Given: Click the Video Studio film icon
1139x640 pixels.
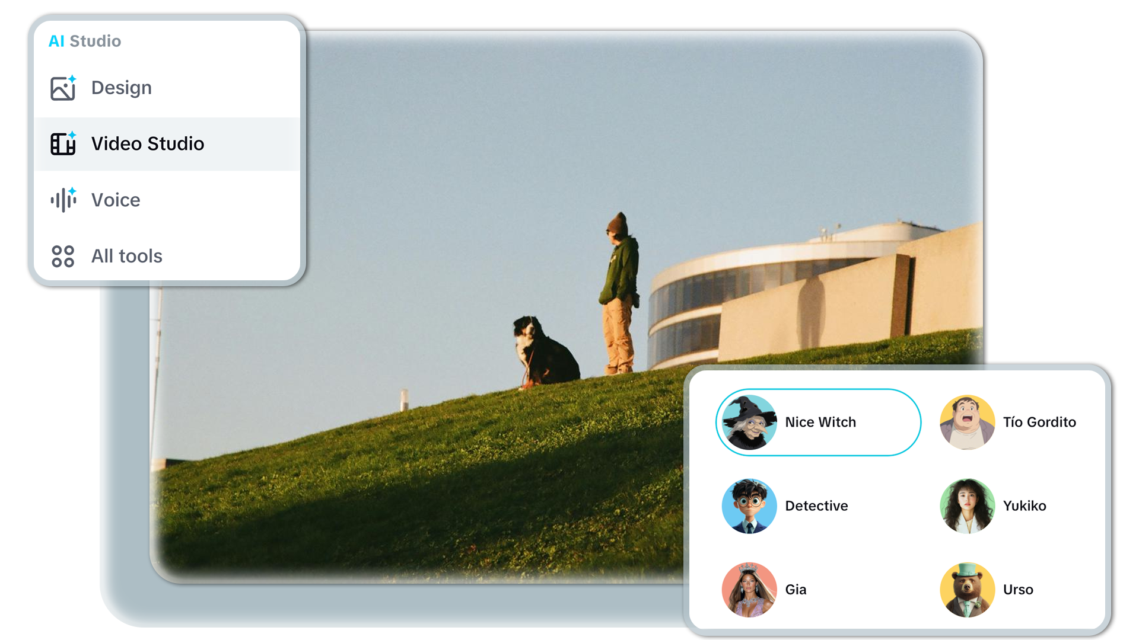Looking at the screenshot, I should pyautogui.click(x=62, y=143).
